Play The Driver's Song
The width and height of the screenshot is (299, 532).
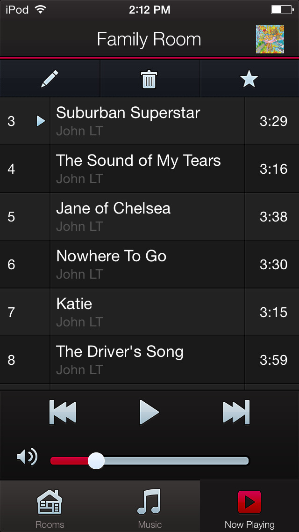pos(149,360)
